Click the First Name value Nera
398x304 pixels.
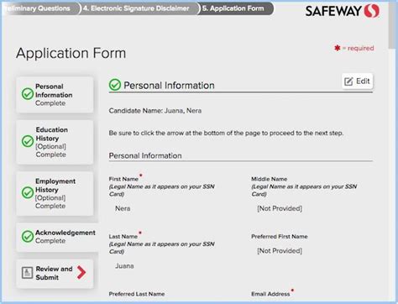pyautogui.click(x=123, y=208)
